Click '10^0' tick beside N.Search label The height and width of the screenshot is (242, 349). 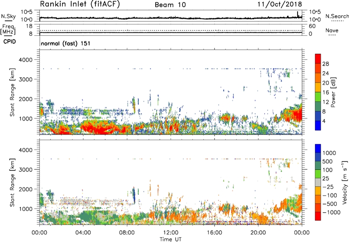pyautogui.click(x=315, y=20)
